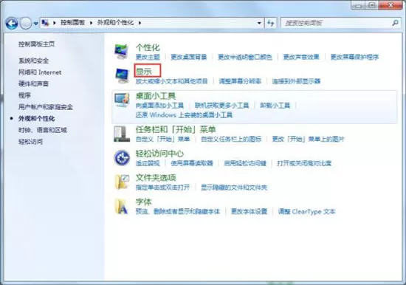Click the 向桌面添加小工具 link
Image resolution: width=406 pixels, height=285 pixels.
click(159, 106)
